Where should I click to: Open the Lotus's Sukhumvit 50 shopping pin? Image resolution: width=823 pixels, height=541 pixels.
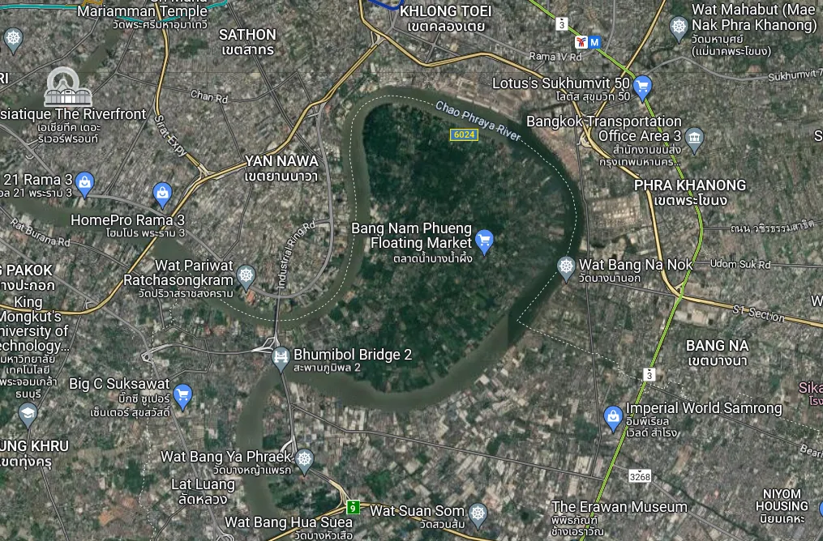(642, 87)
